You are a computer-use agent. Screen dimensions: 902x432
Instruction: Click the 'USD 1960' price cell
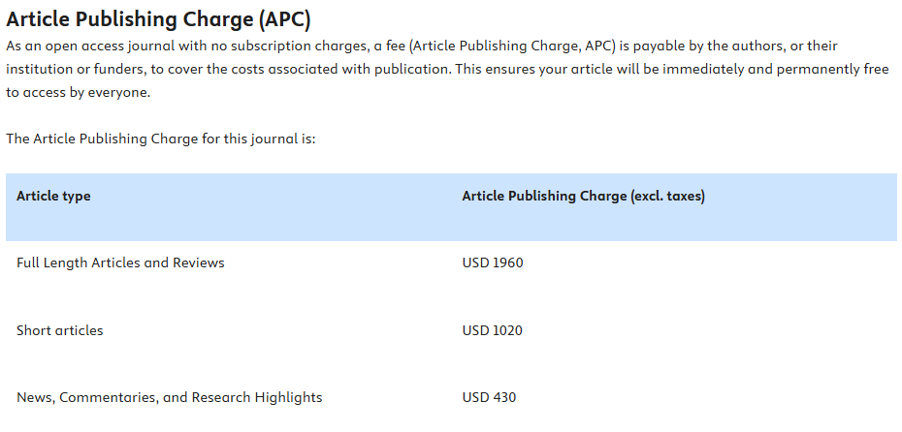coord(492,262)
